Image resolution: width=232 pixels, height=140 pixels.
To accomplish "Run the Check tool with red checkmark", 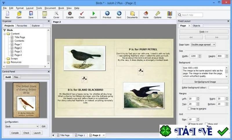I will point(81,15).
